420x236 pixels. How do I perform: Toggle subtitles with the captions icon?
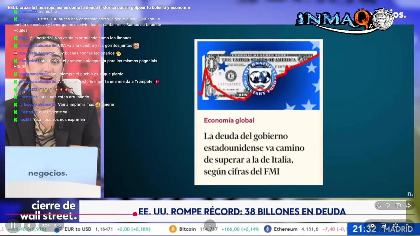pos(383,226)
